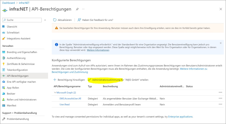Open Zertifikate & Geheimnisse key item
The width and height of the screenshot is (226, 124).
(x=21, y=64)
